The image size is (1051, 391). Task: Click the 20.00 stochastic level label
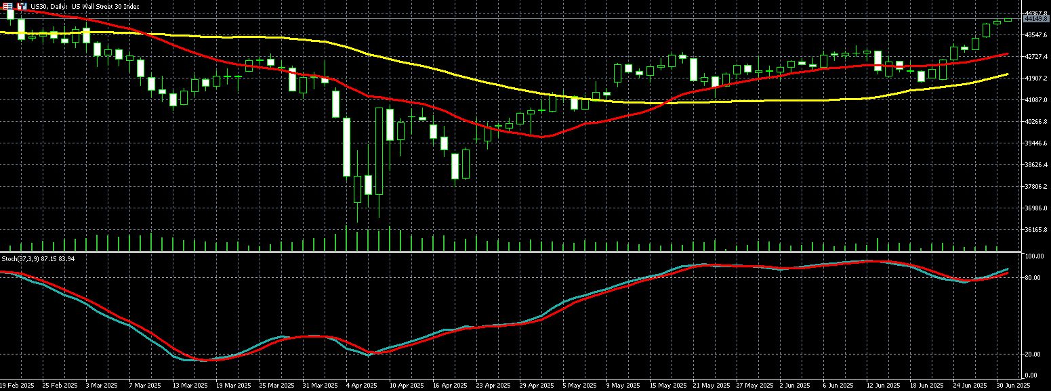tap(1033, 354)
